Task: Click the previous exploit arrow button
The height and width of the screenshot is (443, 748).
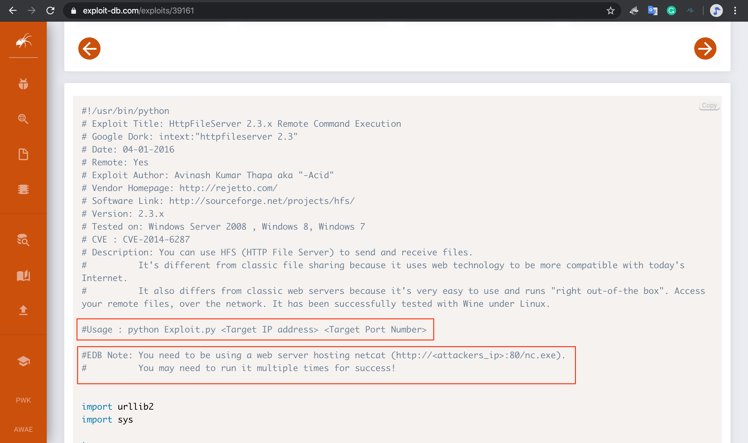Action: (89, 48)
